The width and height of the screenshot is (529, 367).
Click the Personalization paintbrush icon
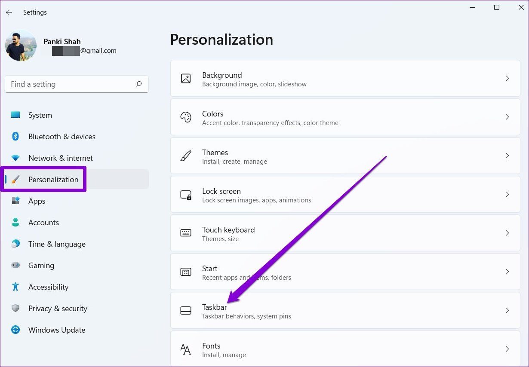15,180
